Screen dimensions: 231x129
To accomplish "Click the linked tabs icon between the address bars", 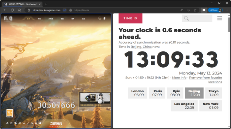I will click(65, 10).
